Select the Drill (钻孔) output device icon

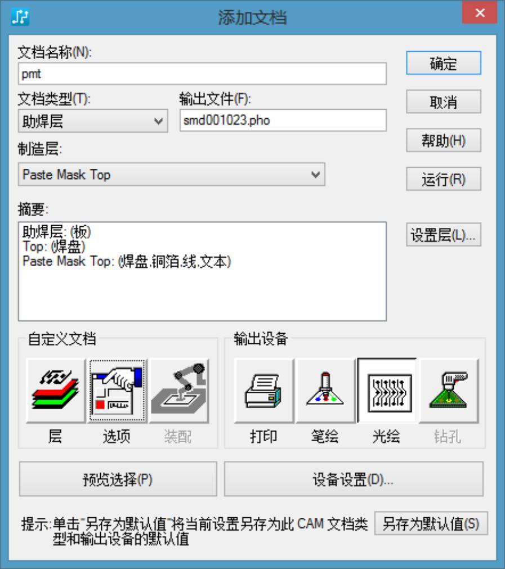449,391
